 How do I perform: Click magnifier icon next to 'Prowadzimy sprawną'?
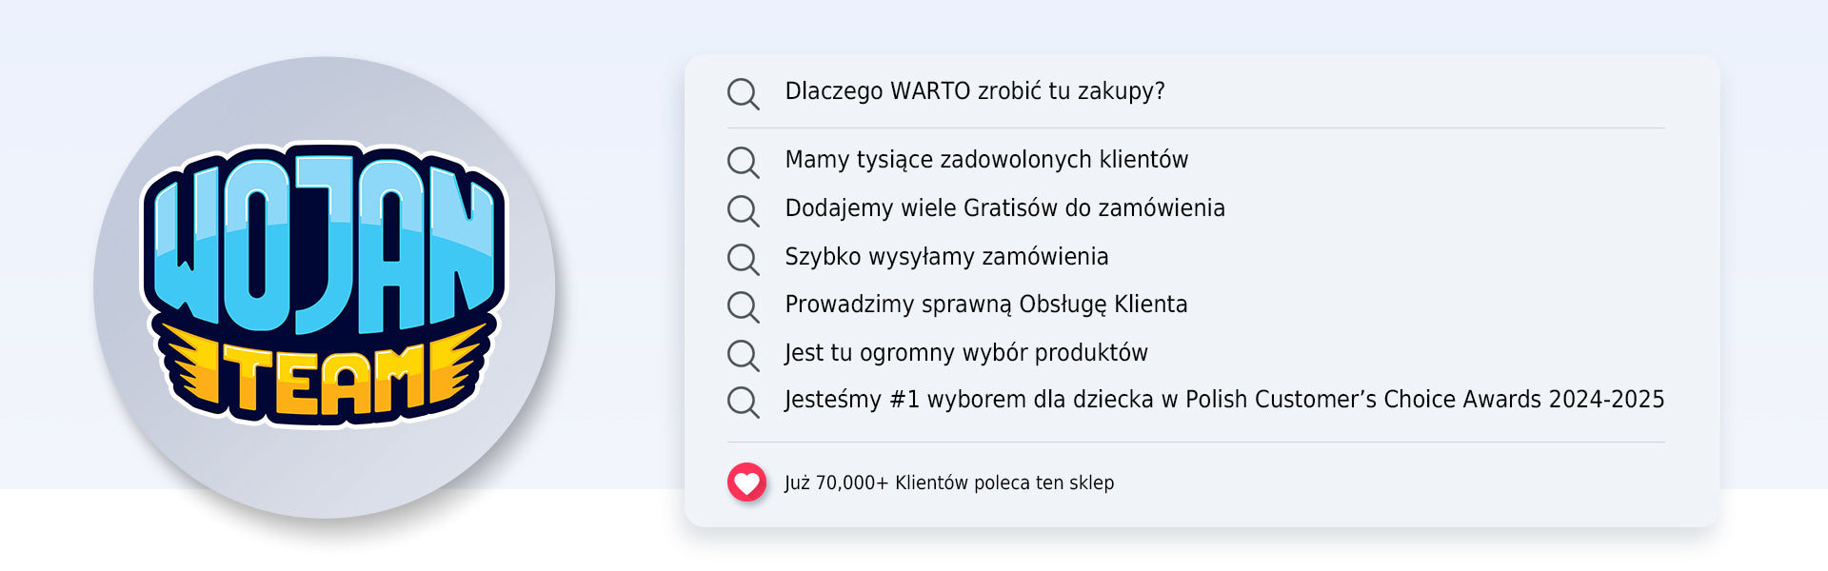[x=743, y=306]
